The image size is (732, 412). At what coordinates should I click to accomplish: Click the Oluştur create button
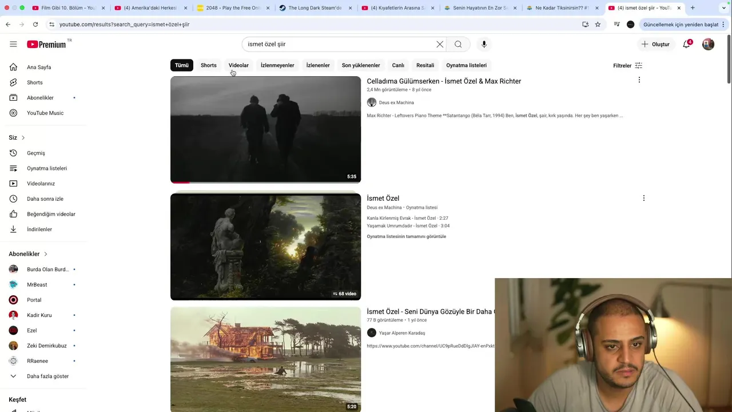coord(655,44)
